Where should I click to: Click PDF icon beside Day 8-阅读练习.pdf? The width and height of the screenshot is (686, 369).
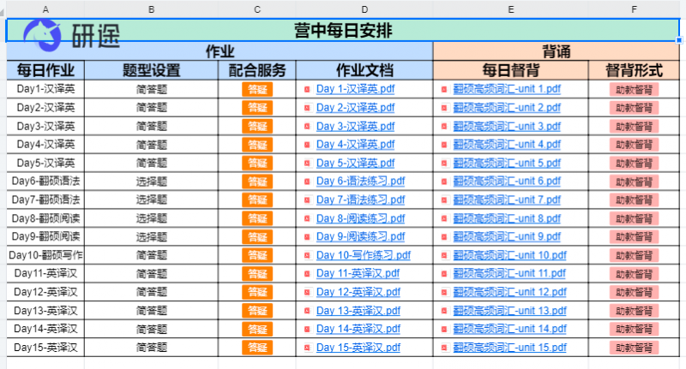[307, 218]
